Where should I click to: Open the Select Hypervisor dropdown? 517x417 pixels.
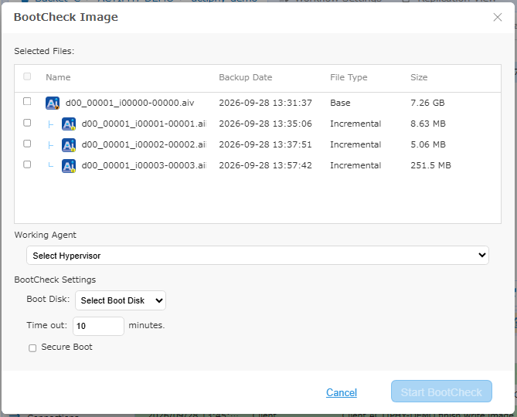coord(257,256)
